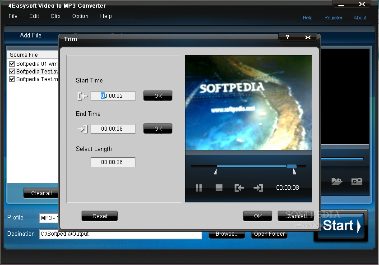Click the blue trim progress bar
The width and height of the screenshot is (379, 265).
tap(252, 166)
